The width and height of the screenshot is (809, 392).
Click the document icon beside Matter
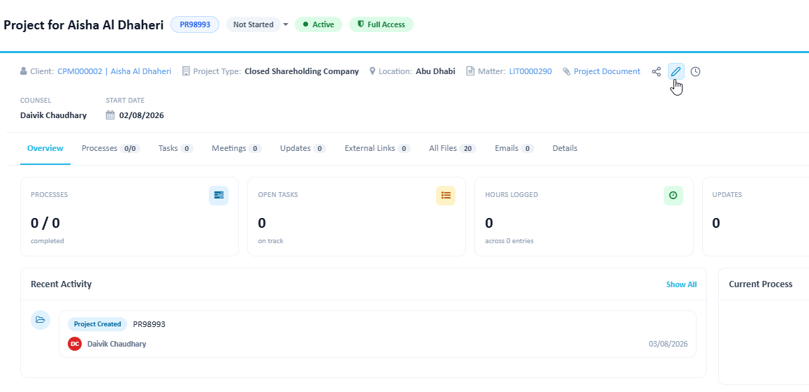tap(470, 71)
